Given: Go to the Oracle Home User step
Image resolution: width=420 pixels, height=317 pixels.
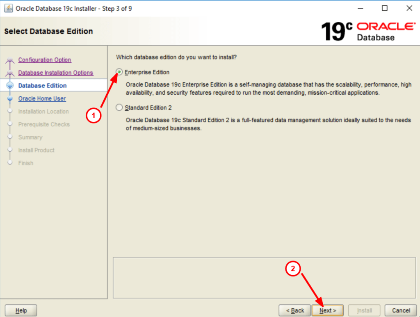Looking at the screenshot, I should [42, 98].
